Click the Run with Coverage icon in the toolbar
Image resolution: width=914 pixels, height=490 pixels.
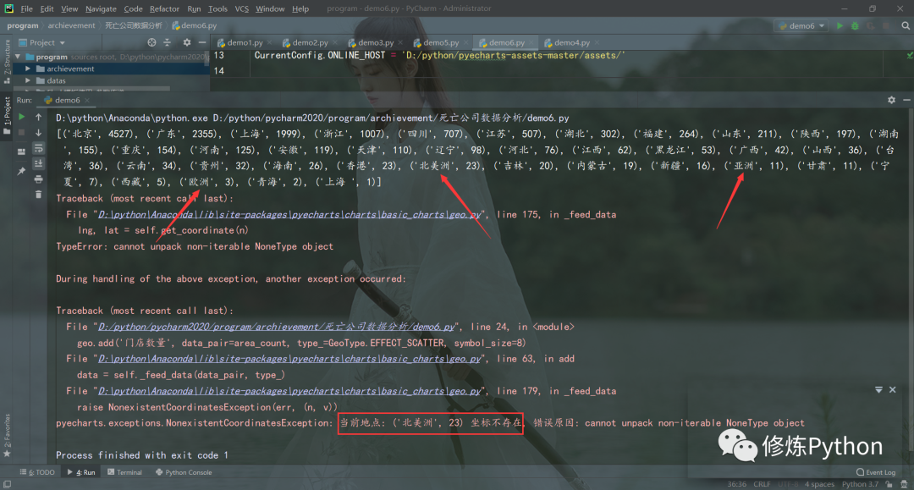[870, 25]
